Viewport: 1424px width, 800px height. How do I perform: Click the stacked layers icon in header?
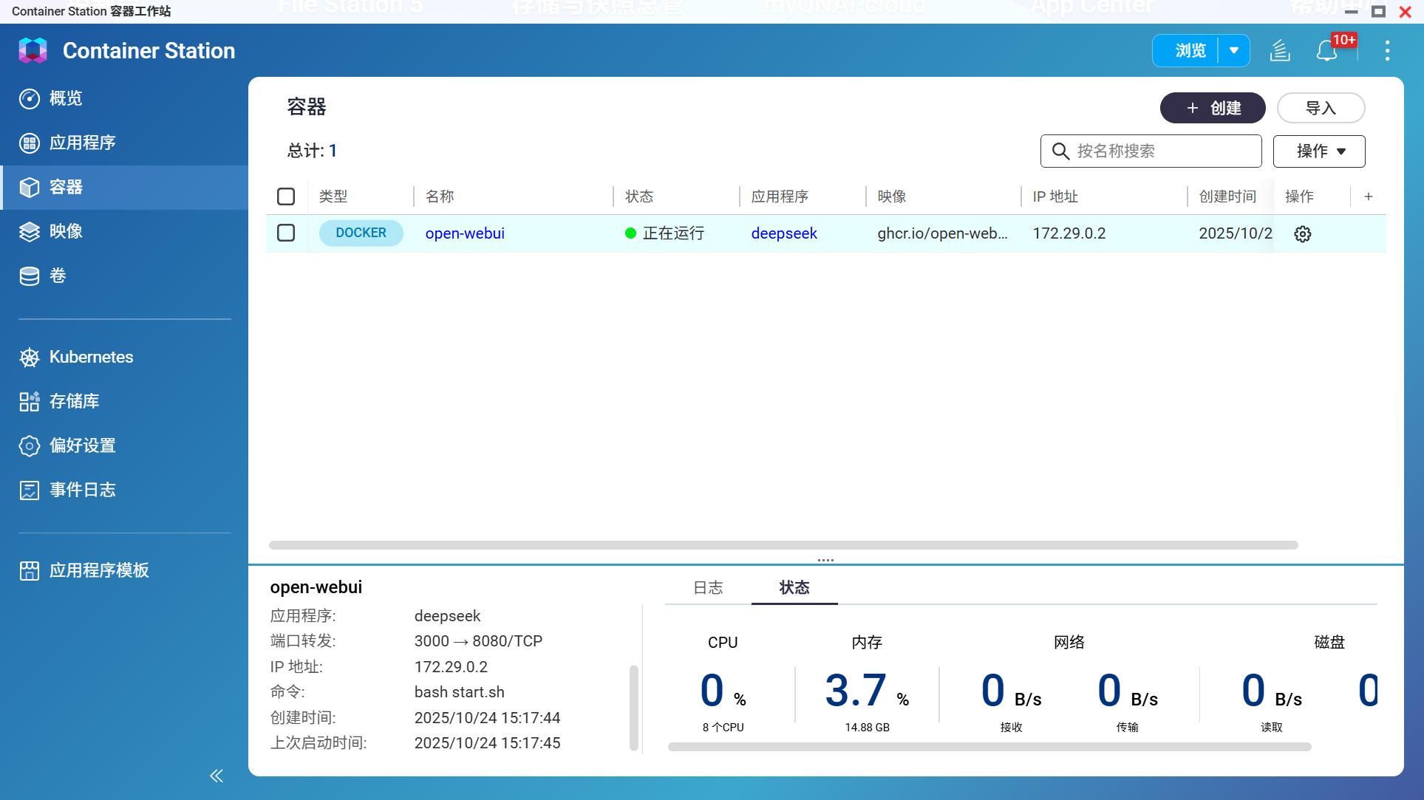tap(1280, 51)
